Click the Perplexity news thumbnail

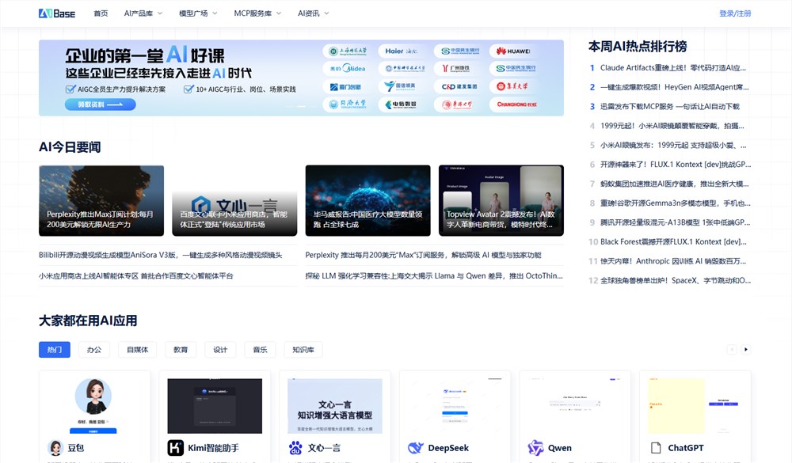tap(101, 199)
